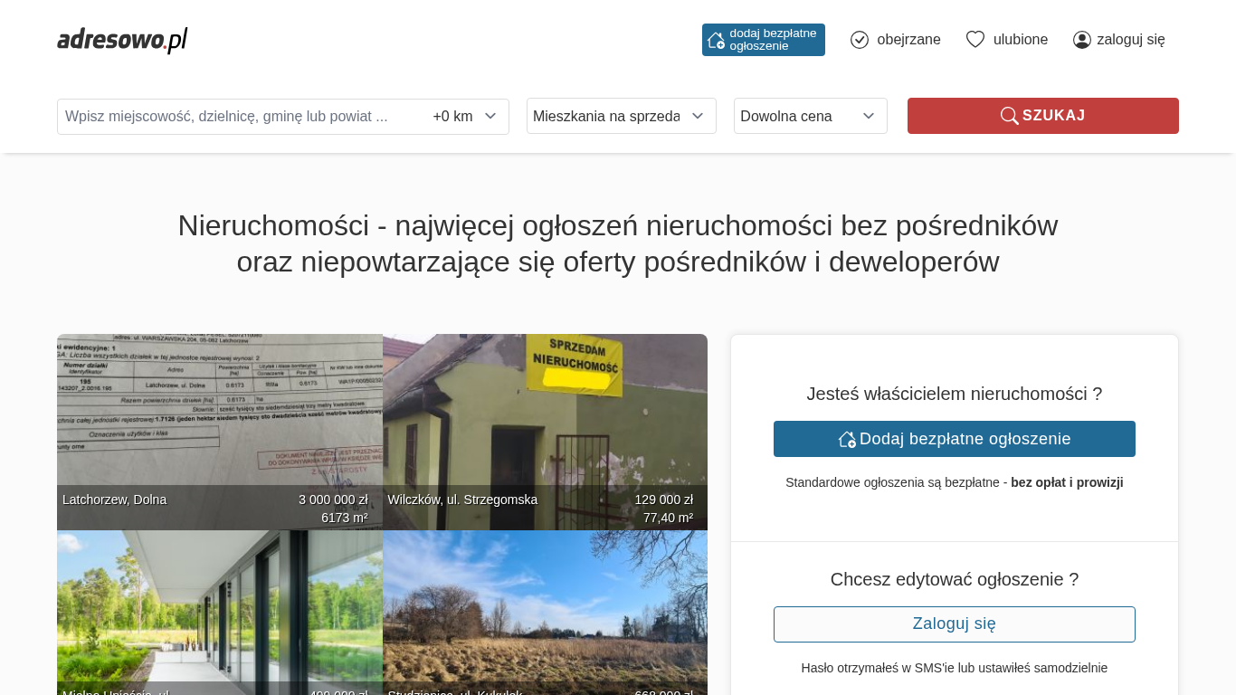Image resolution: width=1236 pixels, height=695 pixels.
Task: Open the listing with the modern glass terrace
Action: point(219,611)
